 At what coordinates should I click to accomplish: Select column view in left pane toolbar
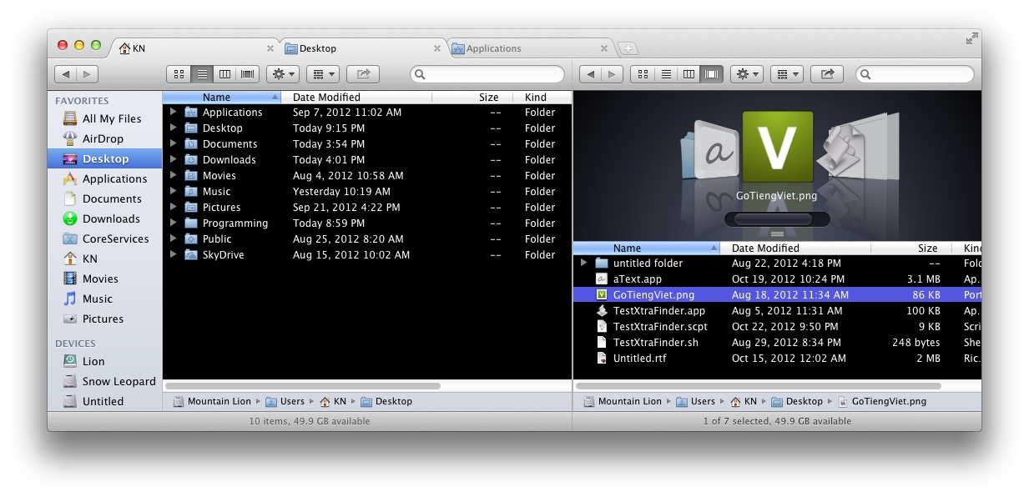(224, 74)
